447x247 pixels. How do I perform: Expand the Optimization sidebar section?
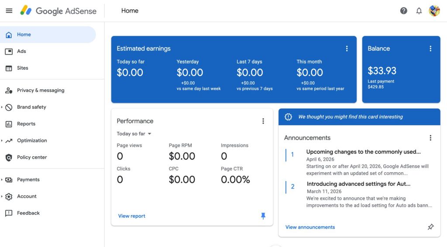click(x=2, y=141)
